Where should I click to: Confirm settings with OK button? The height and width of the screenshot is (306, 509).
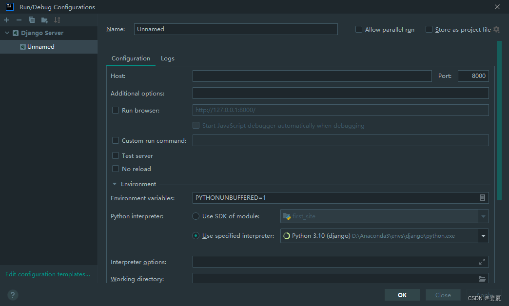pos(402,295)
